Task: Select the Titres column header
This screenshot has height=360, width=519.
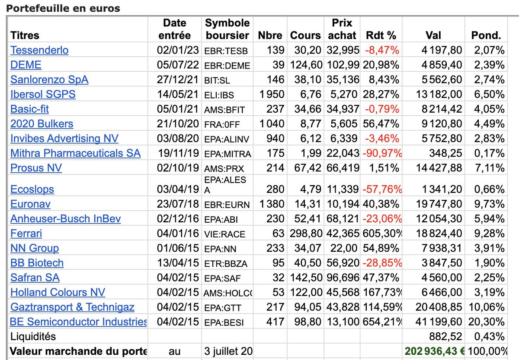Action: pos(25,35)
